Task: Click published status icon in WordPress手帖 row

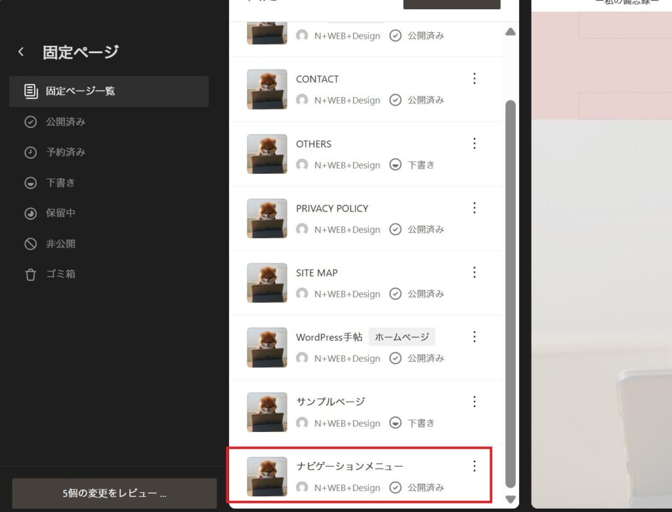Action: [395, 359]
